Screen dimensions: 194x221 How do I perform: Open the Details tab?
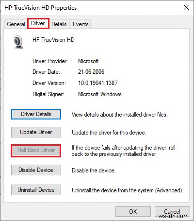tap(59, 24)
